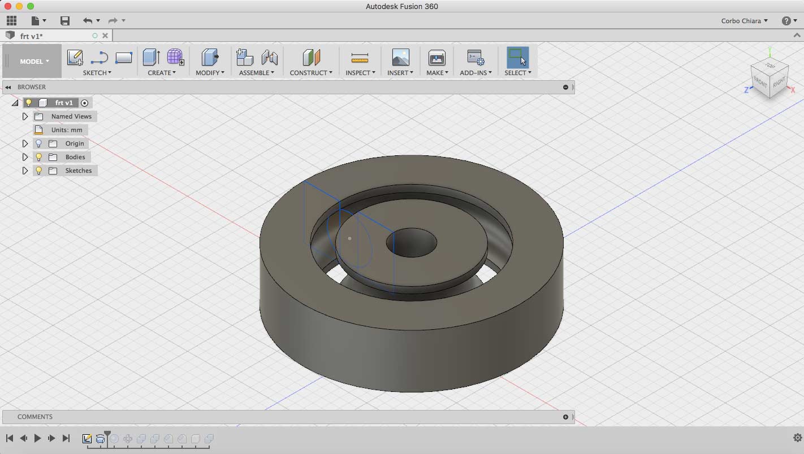804x454 pixels.
Task: Select the Press Pull tool
Action: [x=210, y=57]
